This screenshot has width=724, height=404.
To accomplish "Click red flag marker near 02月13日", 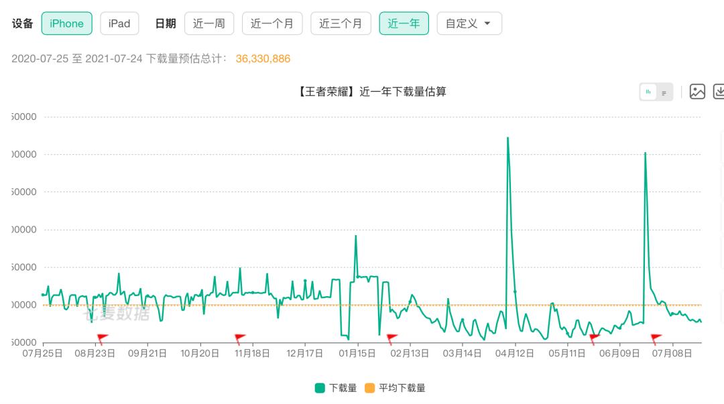I will [x=391, y=338].
